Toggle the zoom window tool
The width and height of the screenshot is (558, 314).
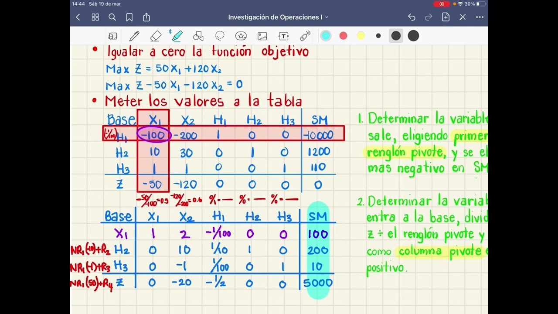[x=113, y=36]
